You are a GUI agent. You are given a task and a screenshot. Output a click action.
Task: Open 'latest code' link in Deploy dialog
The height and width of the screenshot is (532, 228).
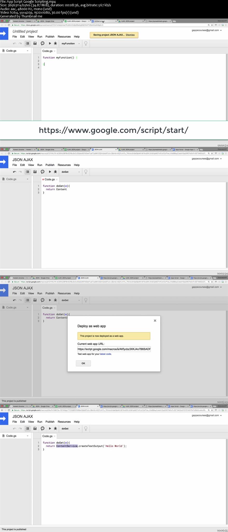pos(105,354)
